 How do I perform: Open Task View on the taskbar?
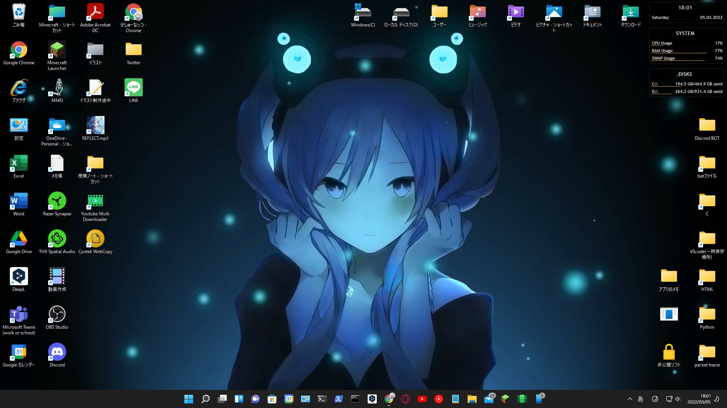(222, 399)
